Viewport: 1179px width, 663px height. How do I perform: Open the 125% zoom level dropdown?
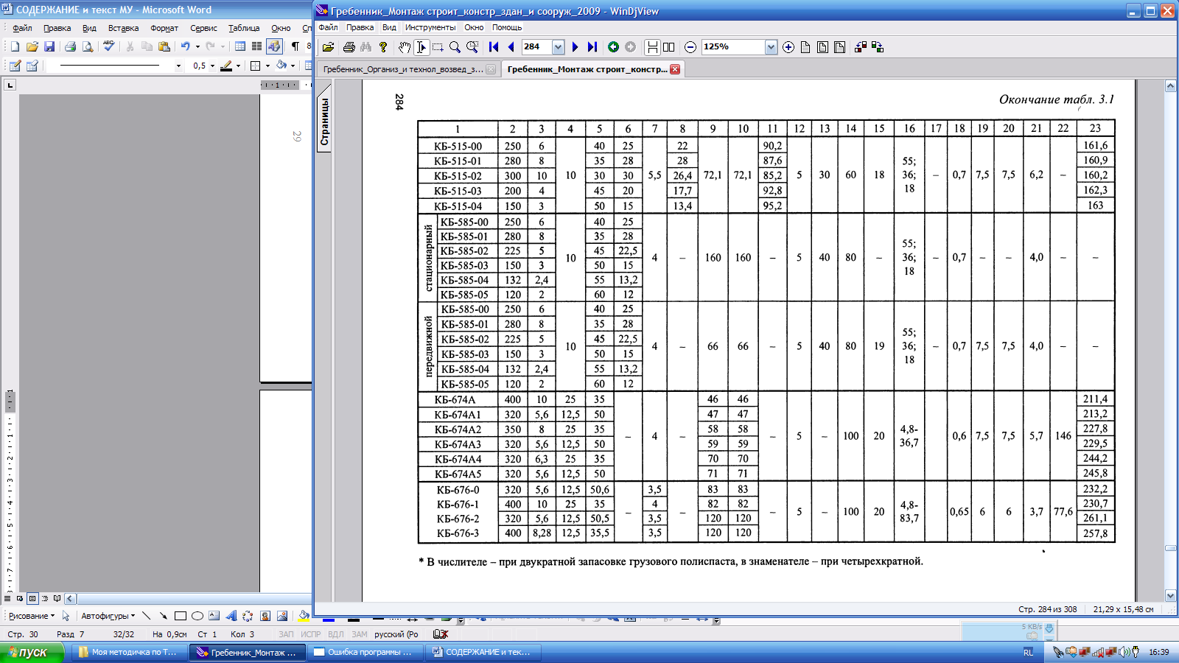(771, 47)
